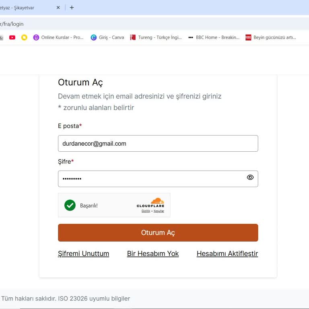This screenshot has width=309, height=309.
Task: Select the Şikayetvar tab title
Action: tap(17, 8)
